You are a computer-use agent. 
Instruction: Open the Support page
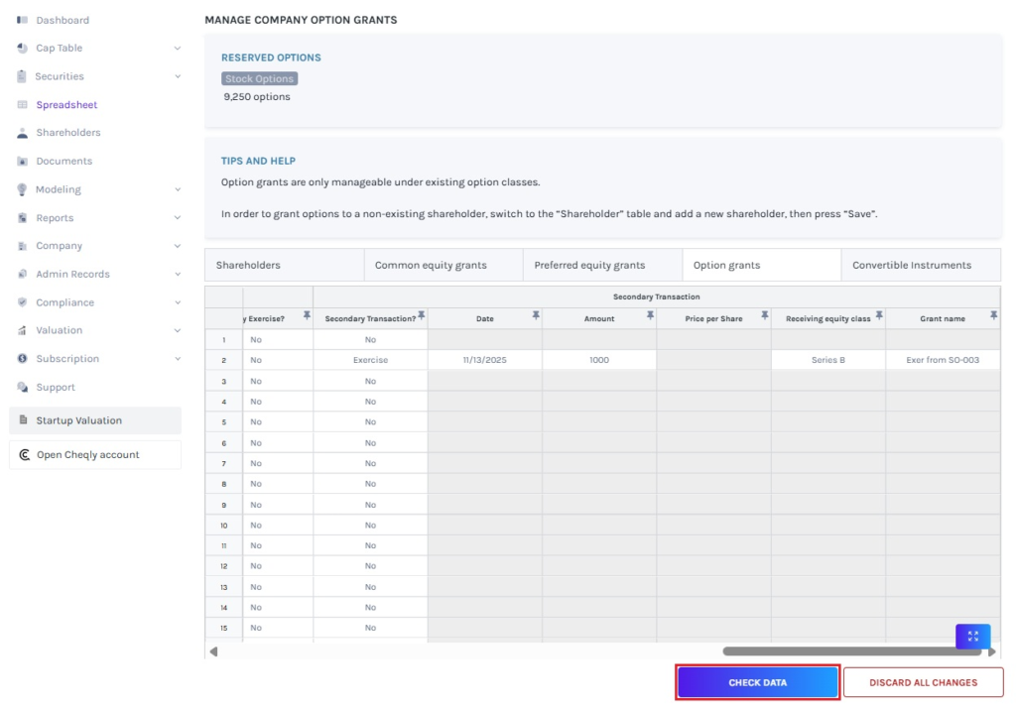point(58,387)
